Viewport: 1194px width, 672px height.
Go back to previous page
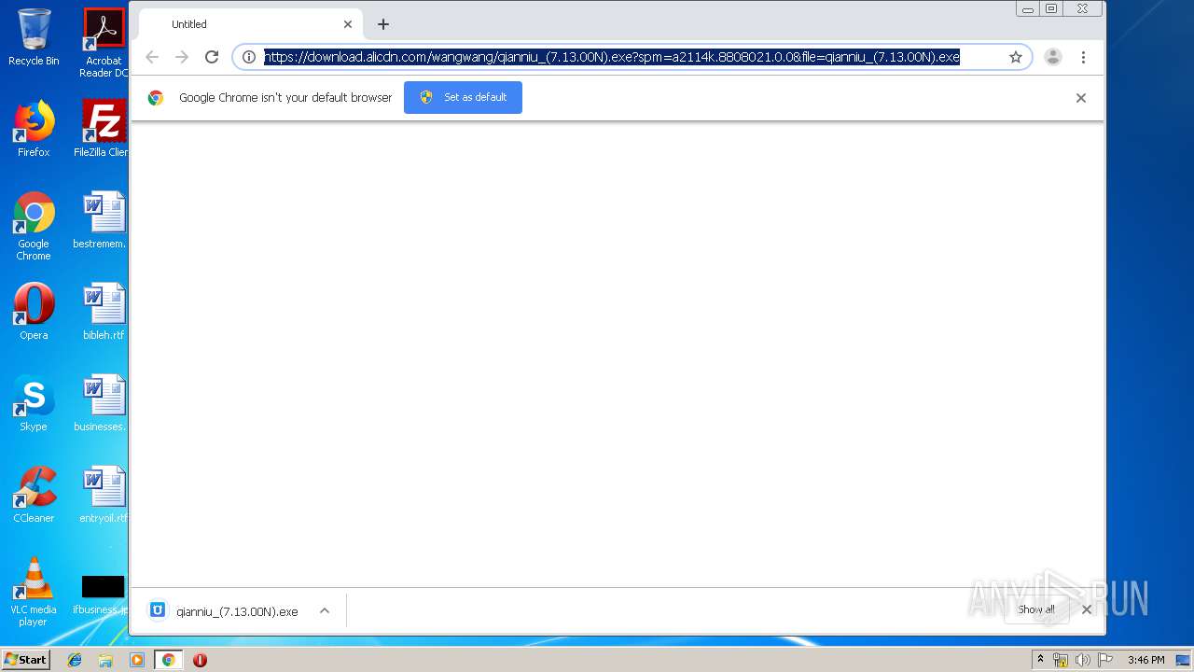(152, 57)
